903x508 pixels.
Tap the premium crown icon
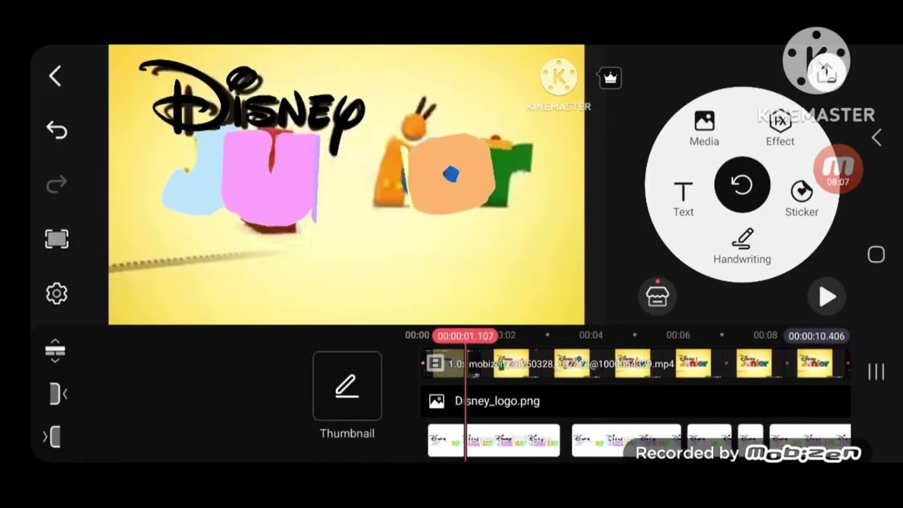pos(610,78)
